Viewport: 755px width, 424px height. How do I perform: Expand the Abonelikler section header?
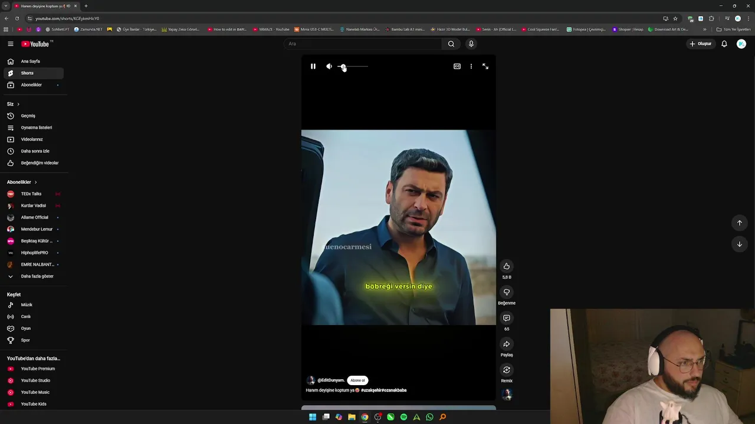22,182
